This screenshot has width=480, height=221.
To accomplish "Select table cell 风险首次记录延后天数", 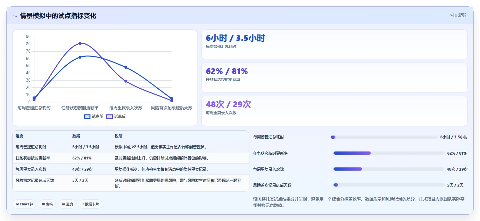I will click(x=35, y=180).
